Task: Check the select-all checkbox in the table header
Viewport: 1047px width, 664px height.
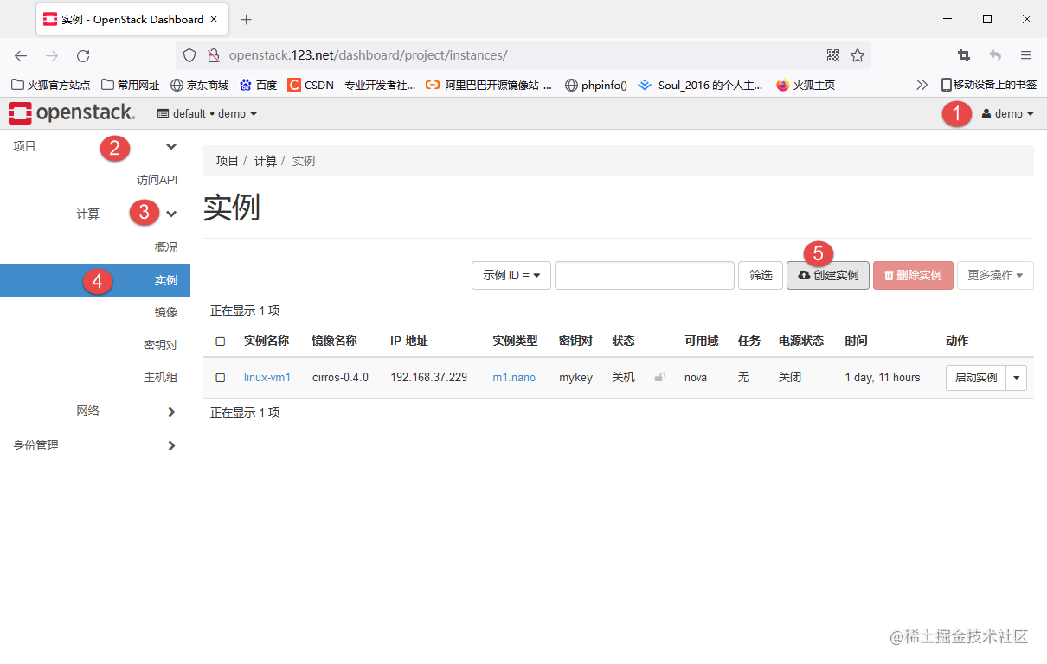Action: pyautogui.click(x=220, y=341)
